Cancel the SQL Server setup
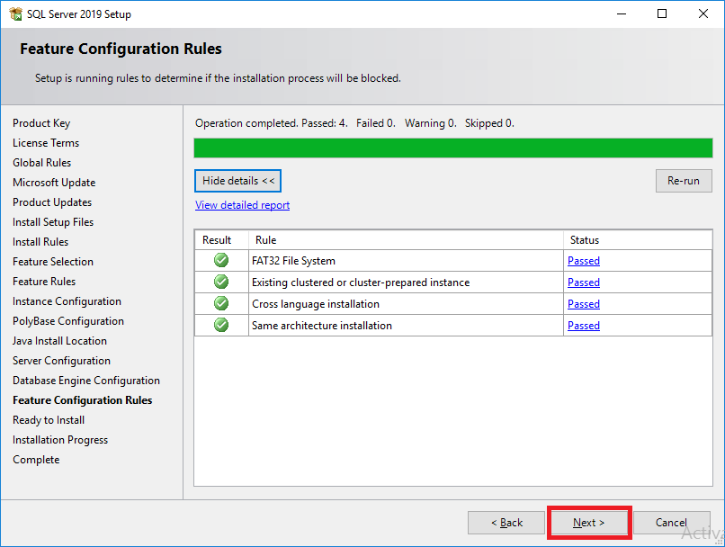 671,523
